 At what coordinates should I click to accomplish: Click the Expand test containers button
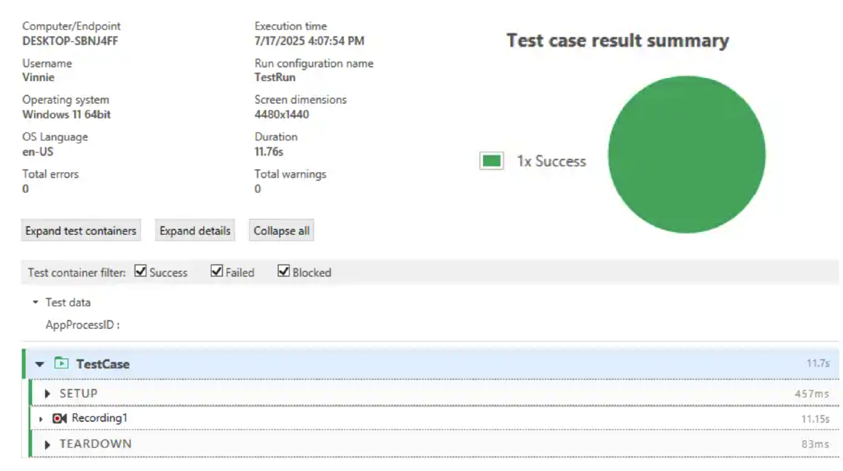click(80, 230)
